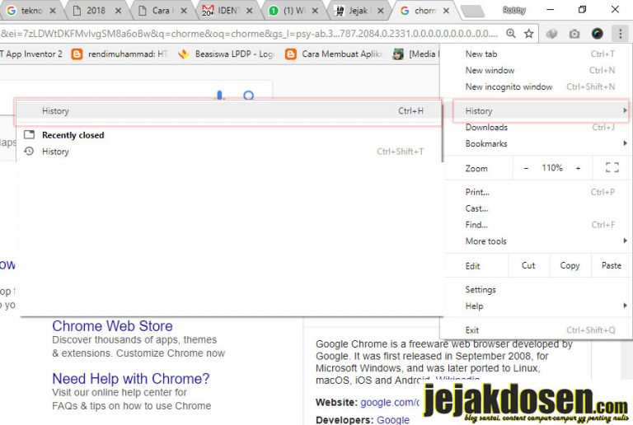Expand the History submenu arrow in Chrome menu
The width and height of the screenshot is (633, 425).
click(x=625, y=110)
